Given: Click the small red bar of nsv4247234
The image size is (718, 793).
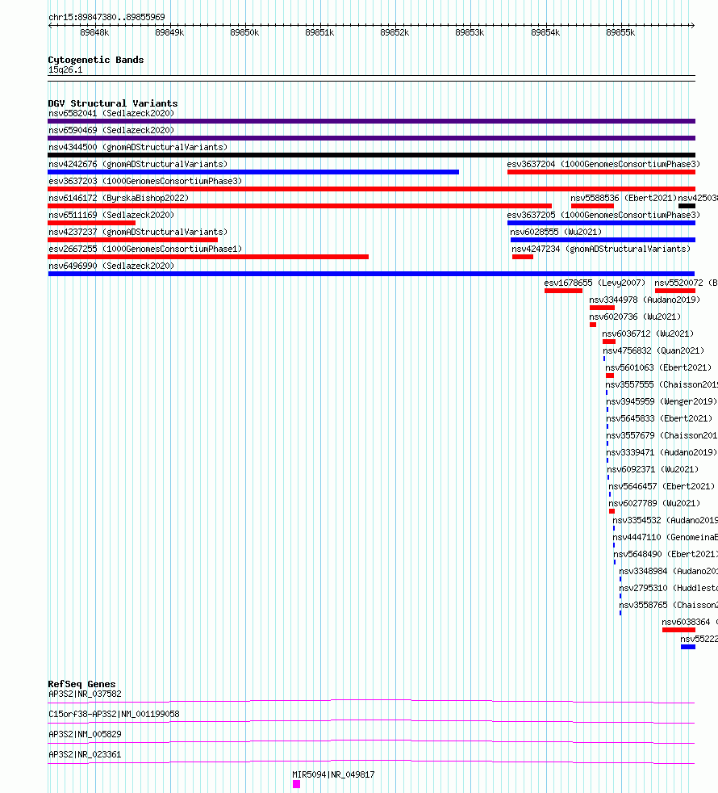Looking at the screenshot, I should [x=523, y=257].
